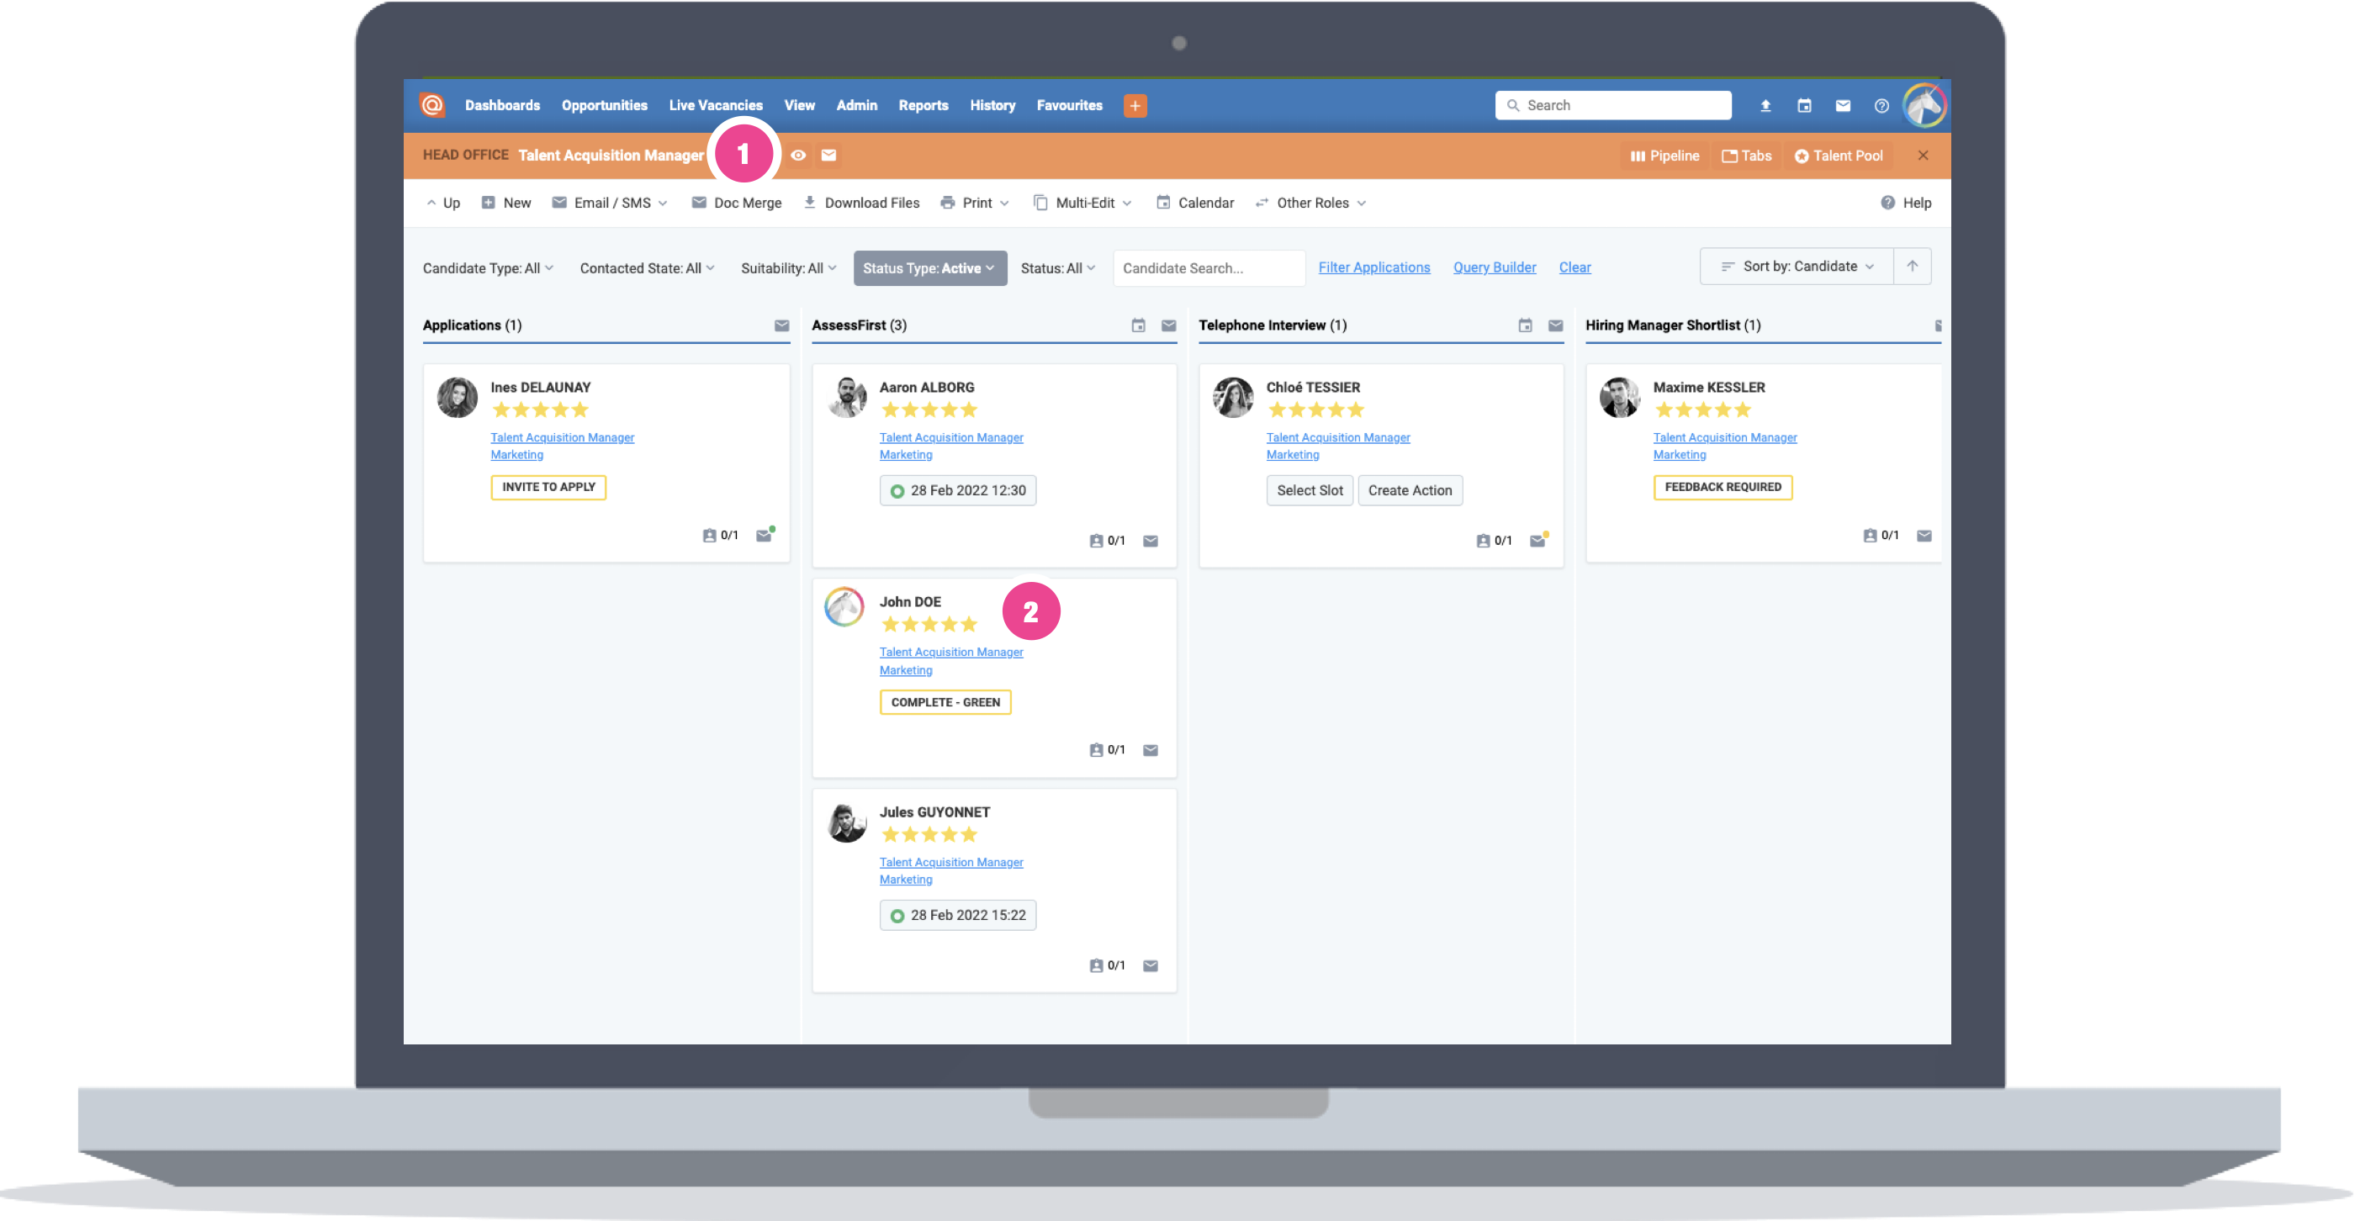Open Suitability filter dropdown
Screen dimensions: 2355x1221
789,267
